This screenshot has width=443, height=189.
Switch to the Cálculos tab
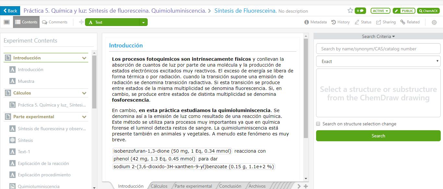[x=159, y=186]
